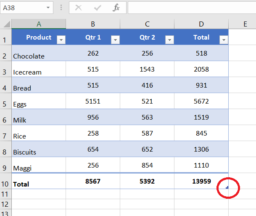256x216 pixels.
Task: Select row 8 header
Action: [x=6, y=149]
